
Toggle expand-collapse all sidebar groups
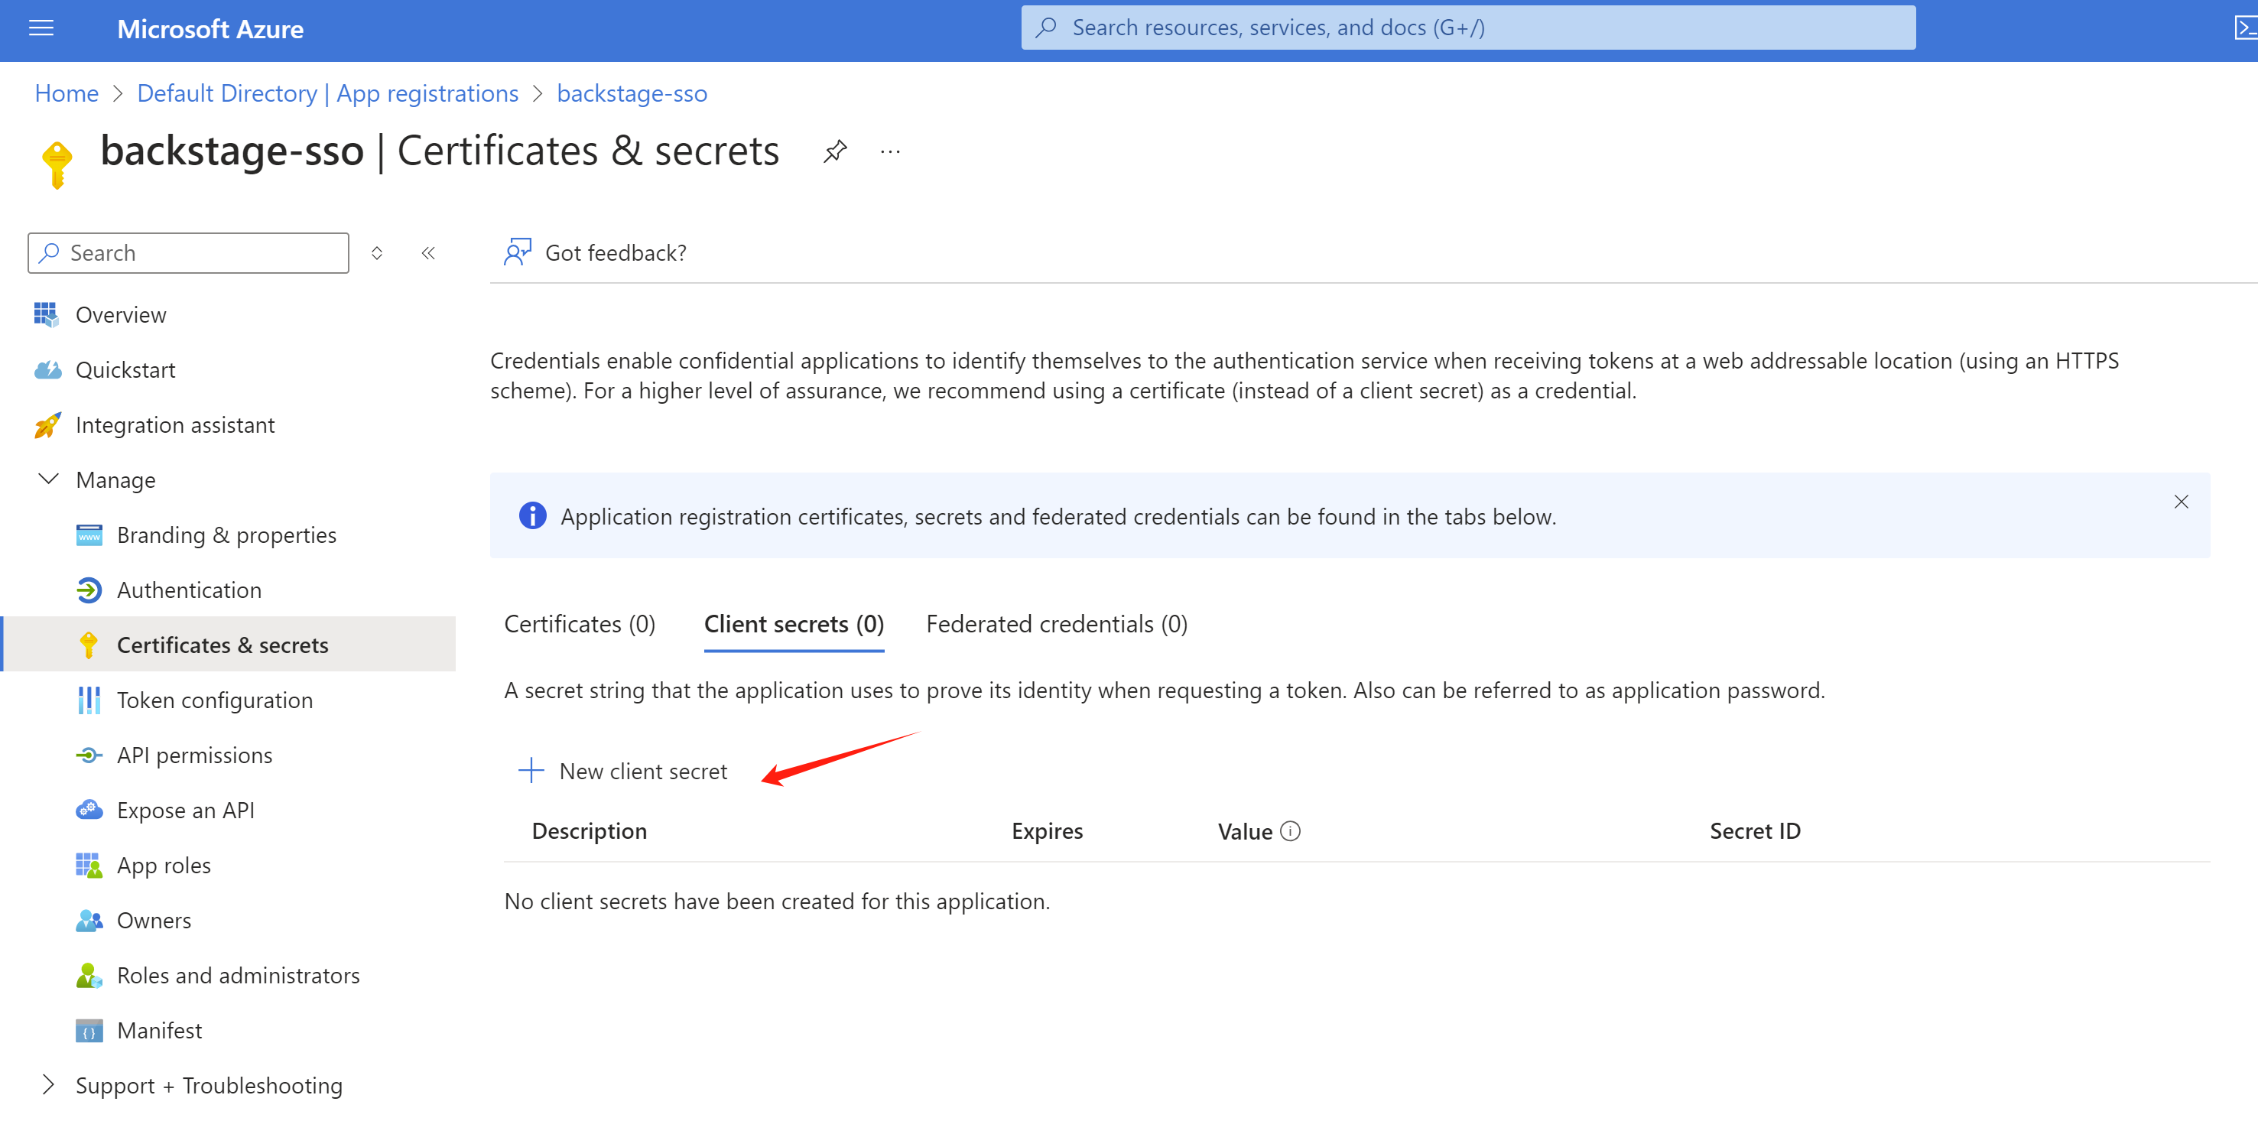click(x=377, y=253)
